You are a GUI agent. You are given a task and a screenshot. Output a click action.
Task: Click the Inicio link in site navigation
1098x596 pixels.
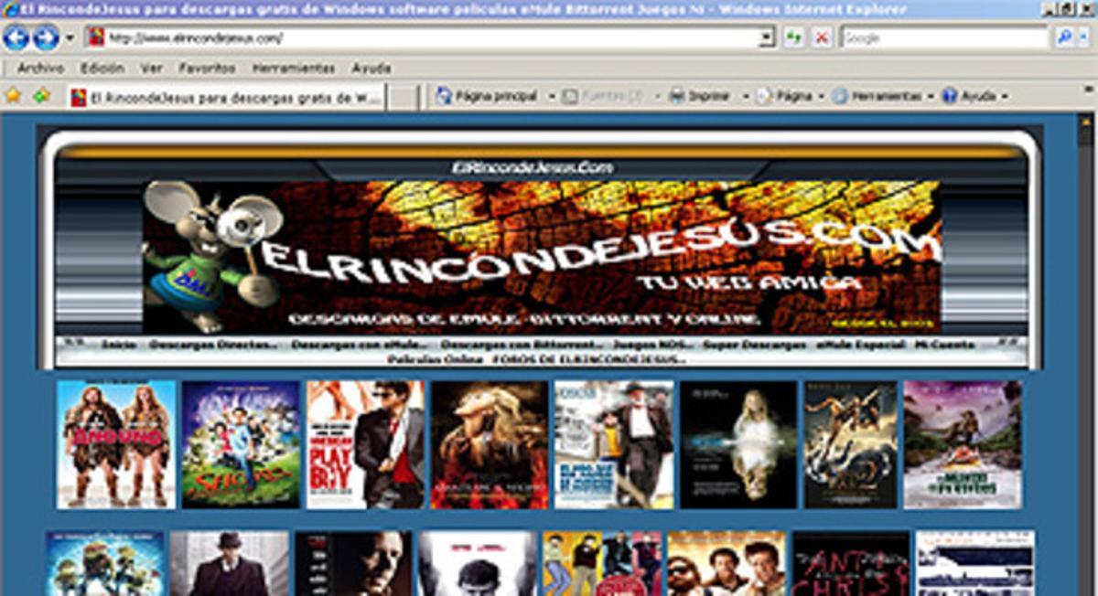click(x=119, y=346)
